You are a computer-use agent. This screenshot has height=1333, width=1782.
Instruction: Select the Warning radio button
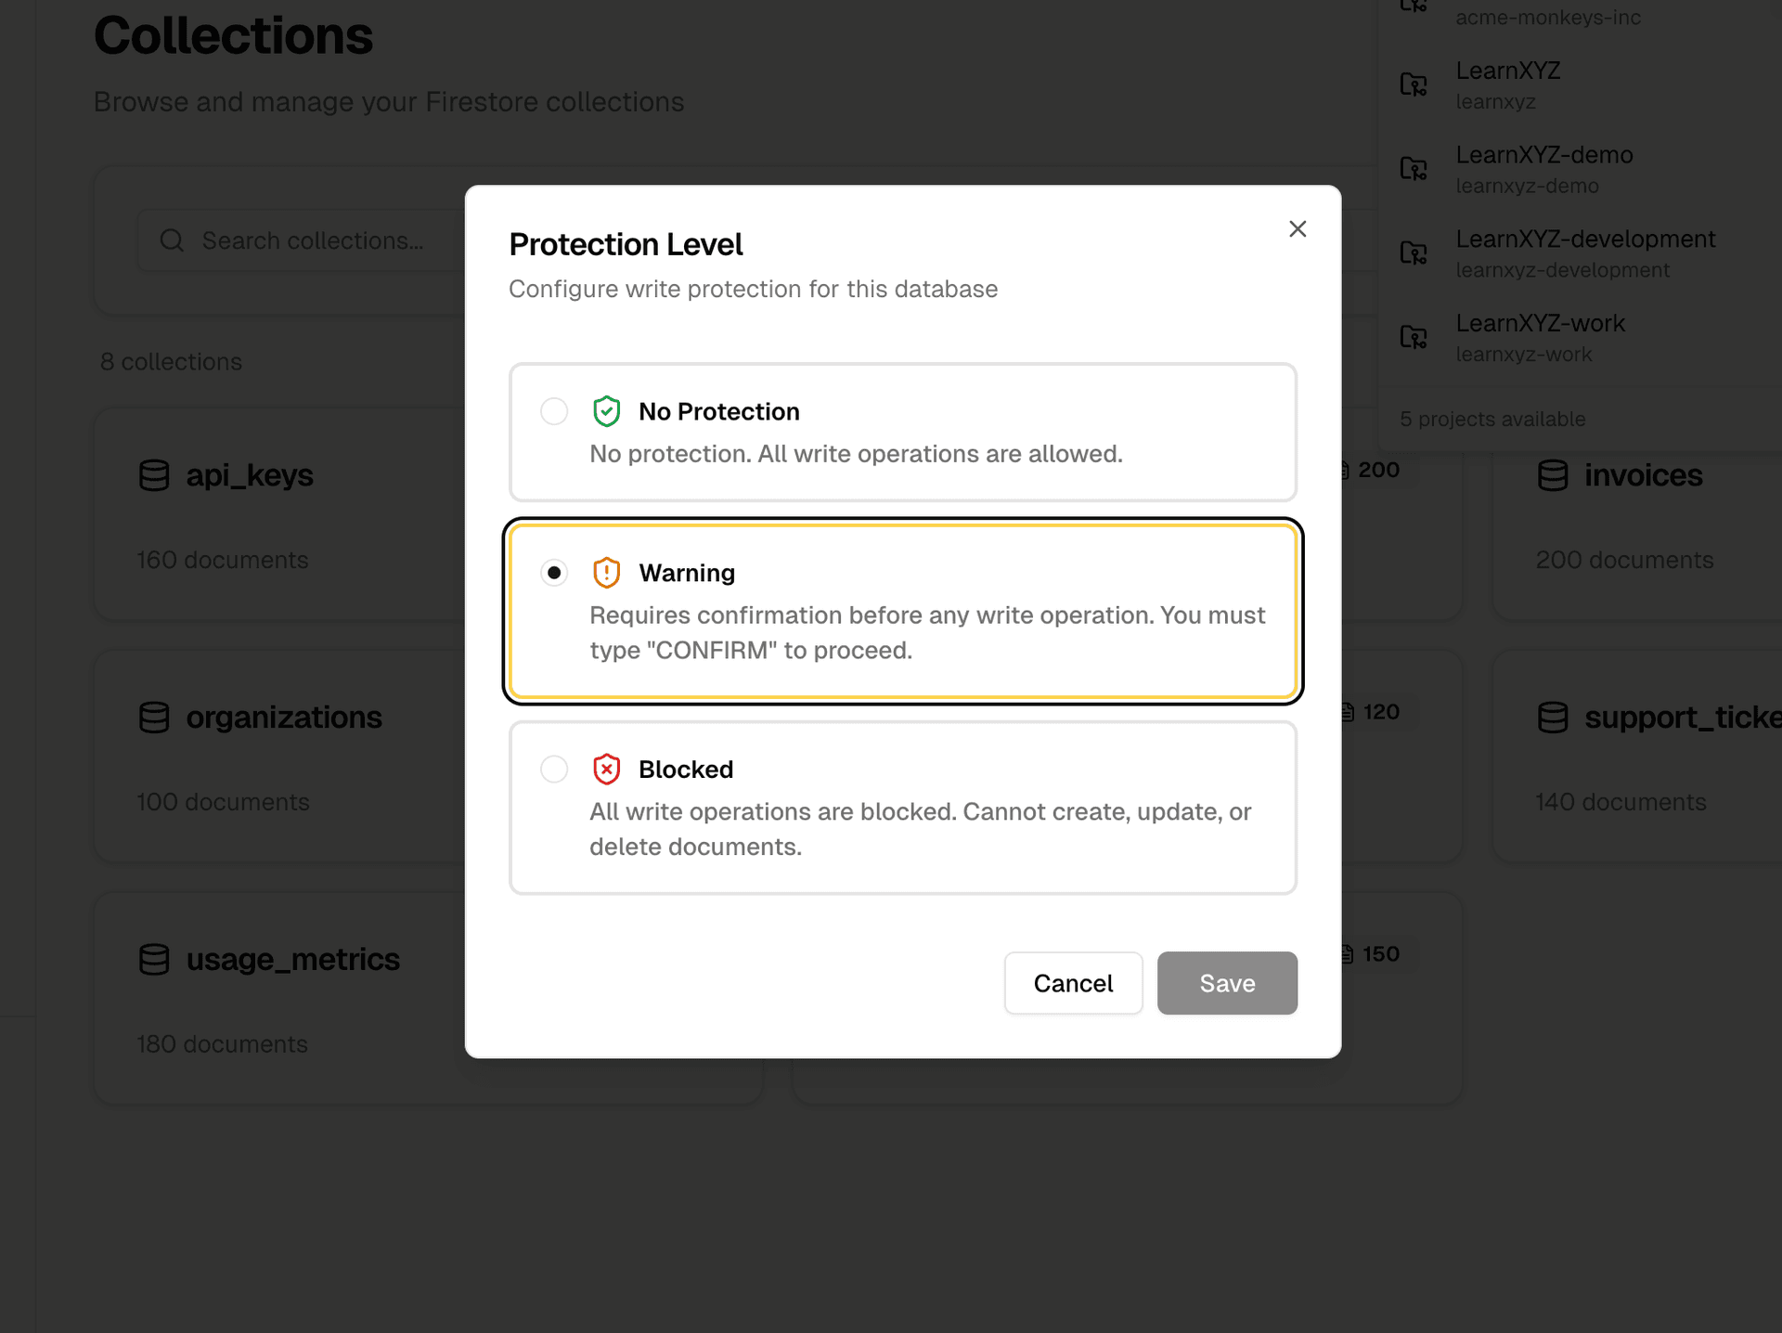[554, 573]
